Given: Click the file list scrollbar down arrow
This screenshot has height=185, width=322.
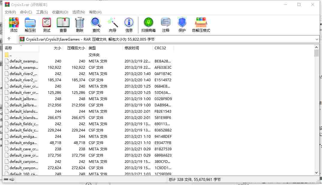Looking at the screenshot, I should coord(316,173).
